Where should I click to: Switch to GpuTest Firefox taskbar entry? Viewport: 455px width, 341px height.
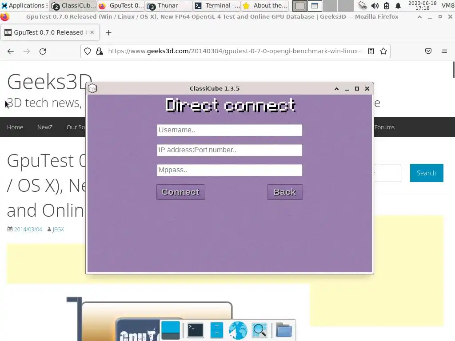point(121,5)
